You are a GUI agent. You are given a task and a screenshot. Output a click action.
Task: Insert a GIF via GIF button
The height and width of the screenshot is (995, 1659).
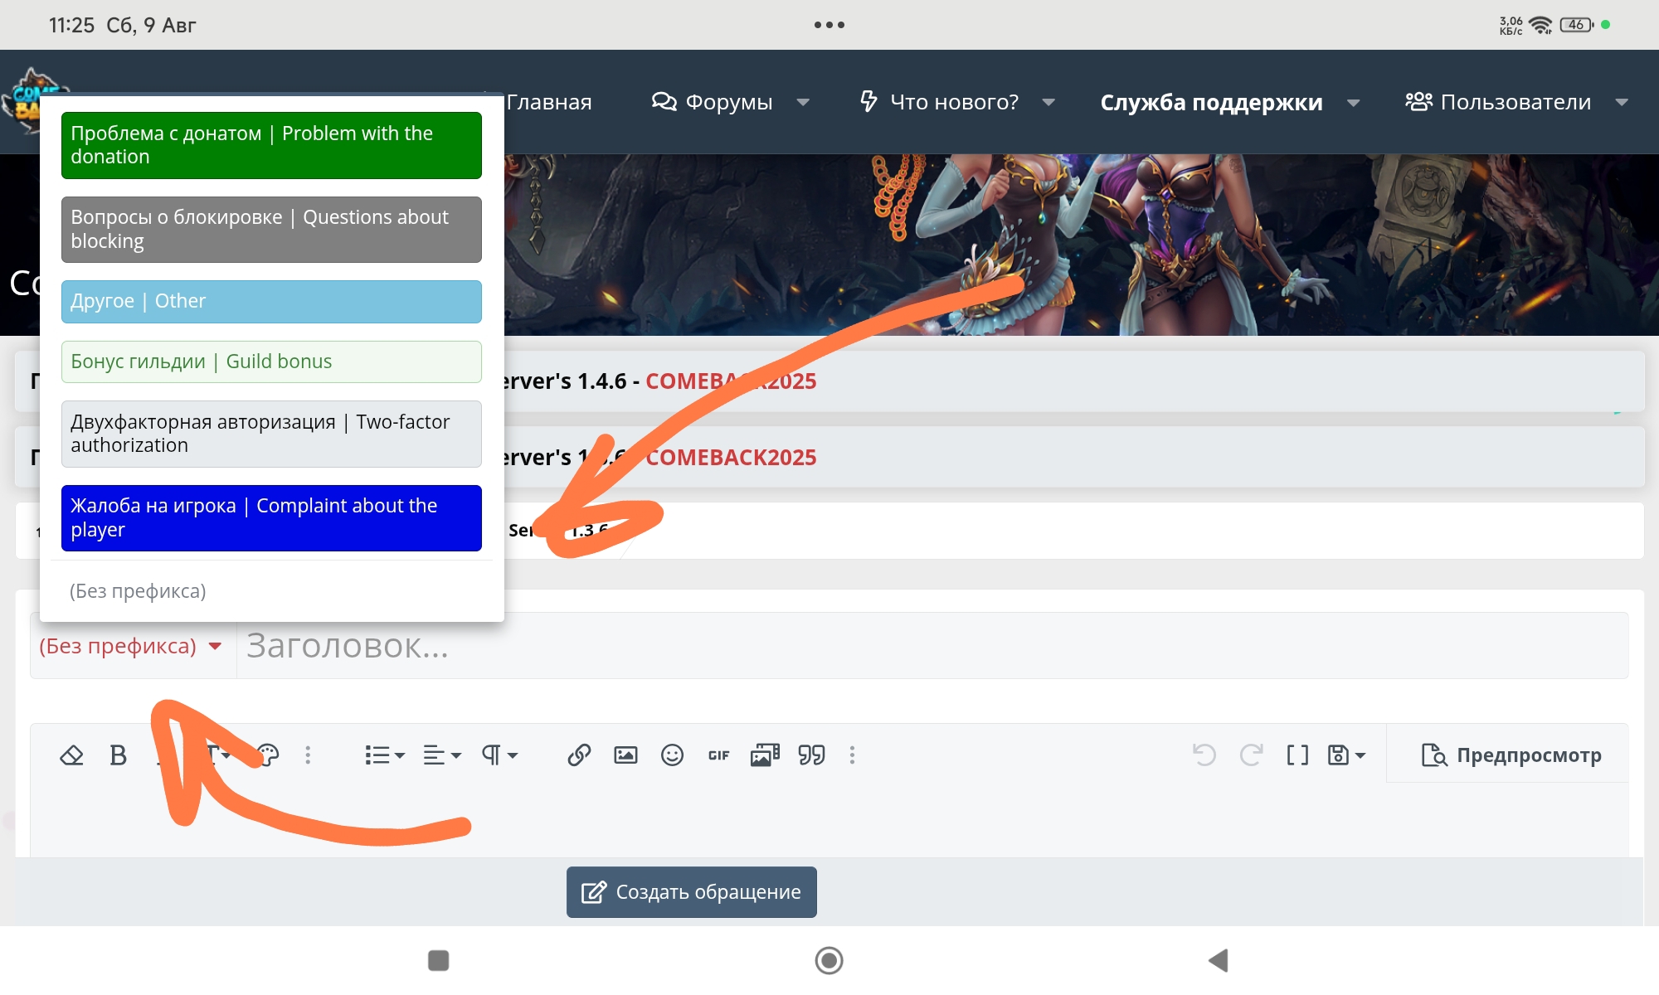click(x=718, y=755)
